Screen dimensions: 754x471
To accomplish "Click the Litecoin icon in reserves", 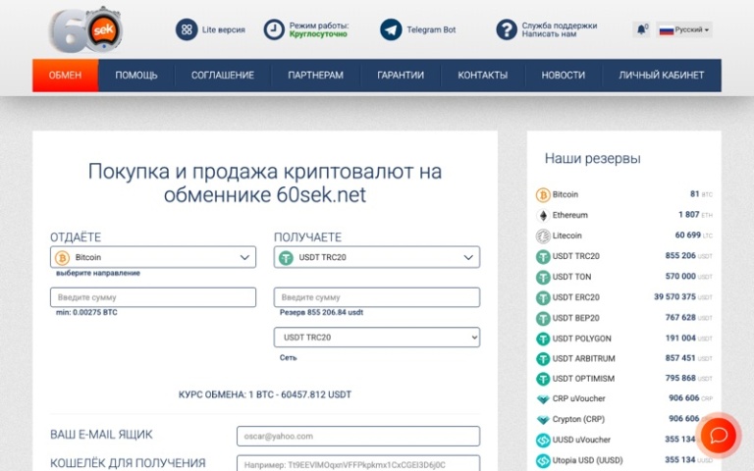I will [543, 235].
